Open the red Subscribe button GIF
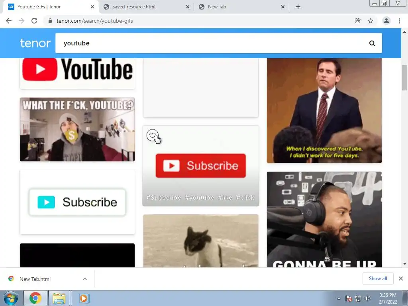 [201, 166]
